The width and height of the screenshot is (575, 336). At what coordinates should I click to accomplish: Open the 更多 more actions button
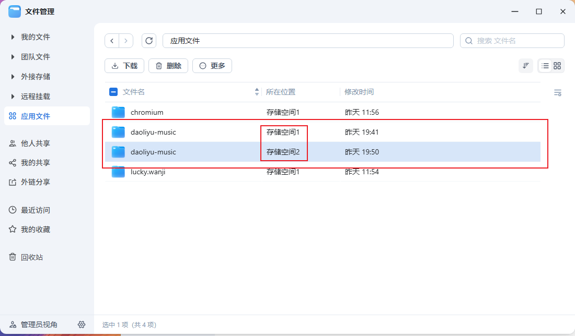212,66
